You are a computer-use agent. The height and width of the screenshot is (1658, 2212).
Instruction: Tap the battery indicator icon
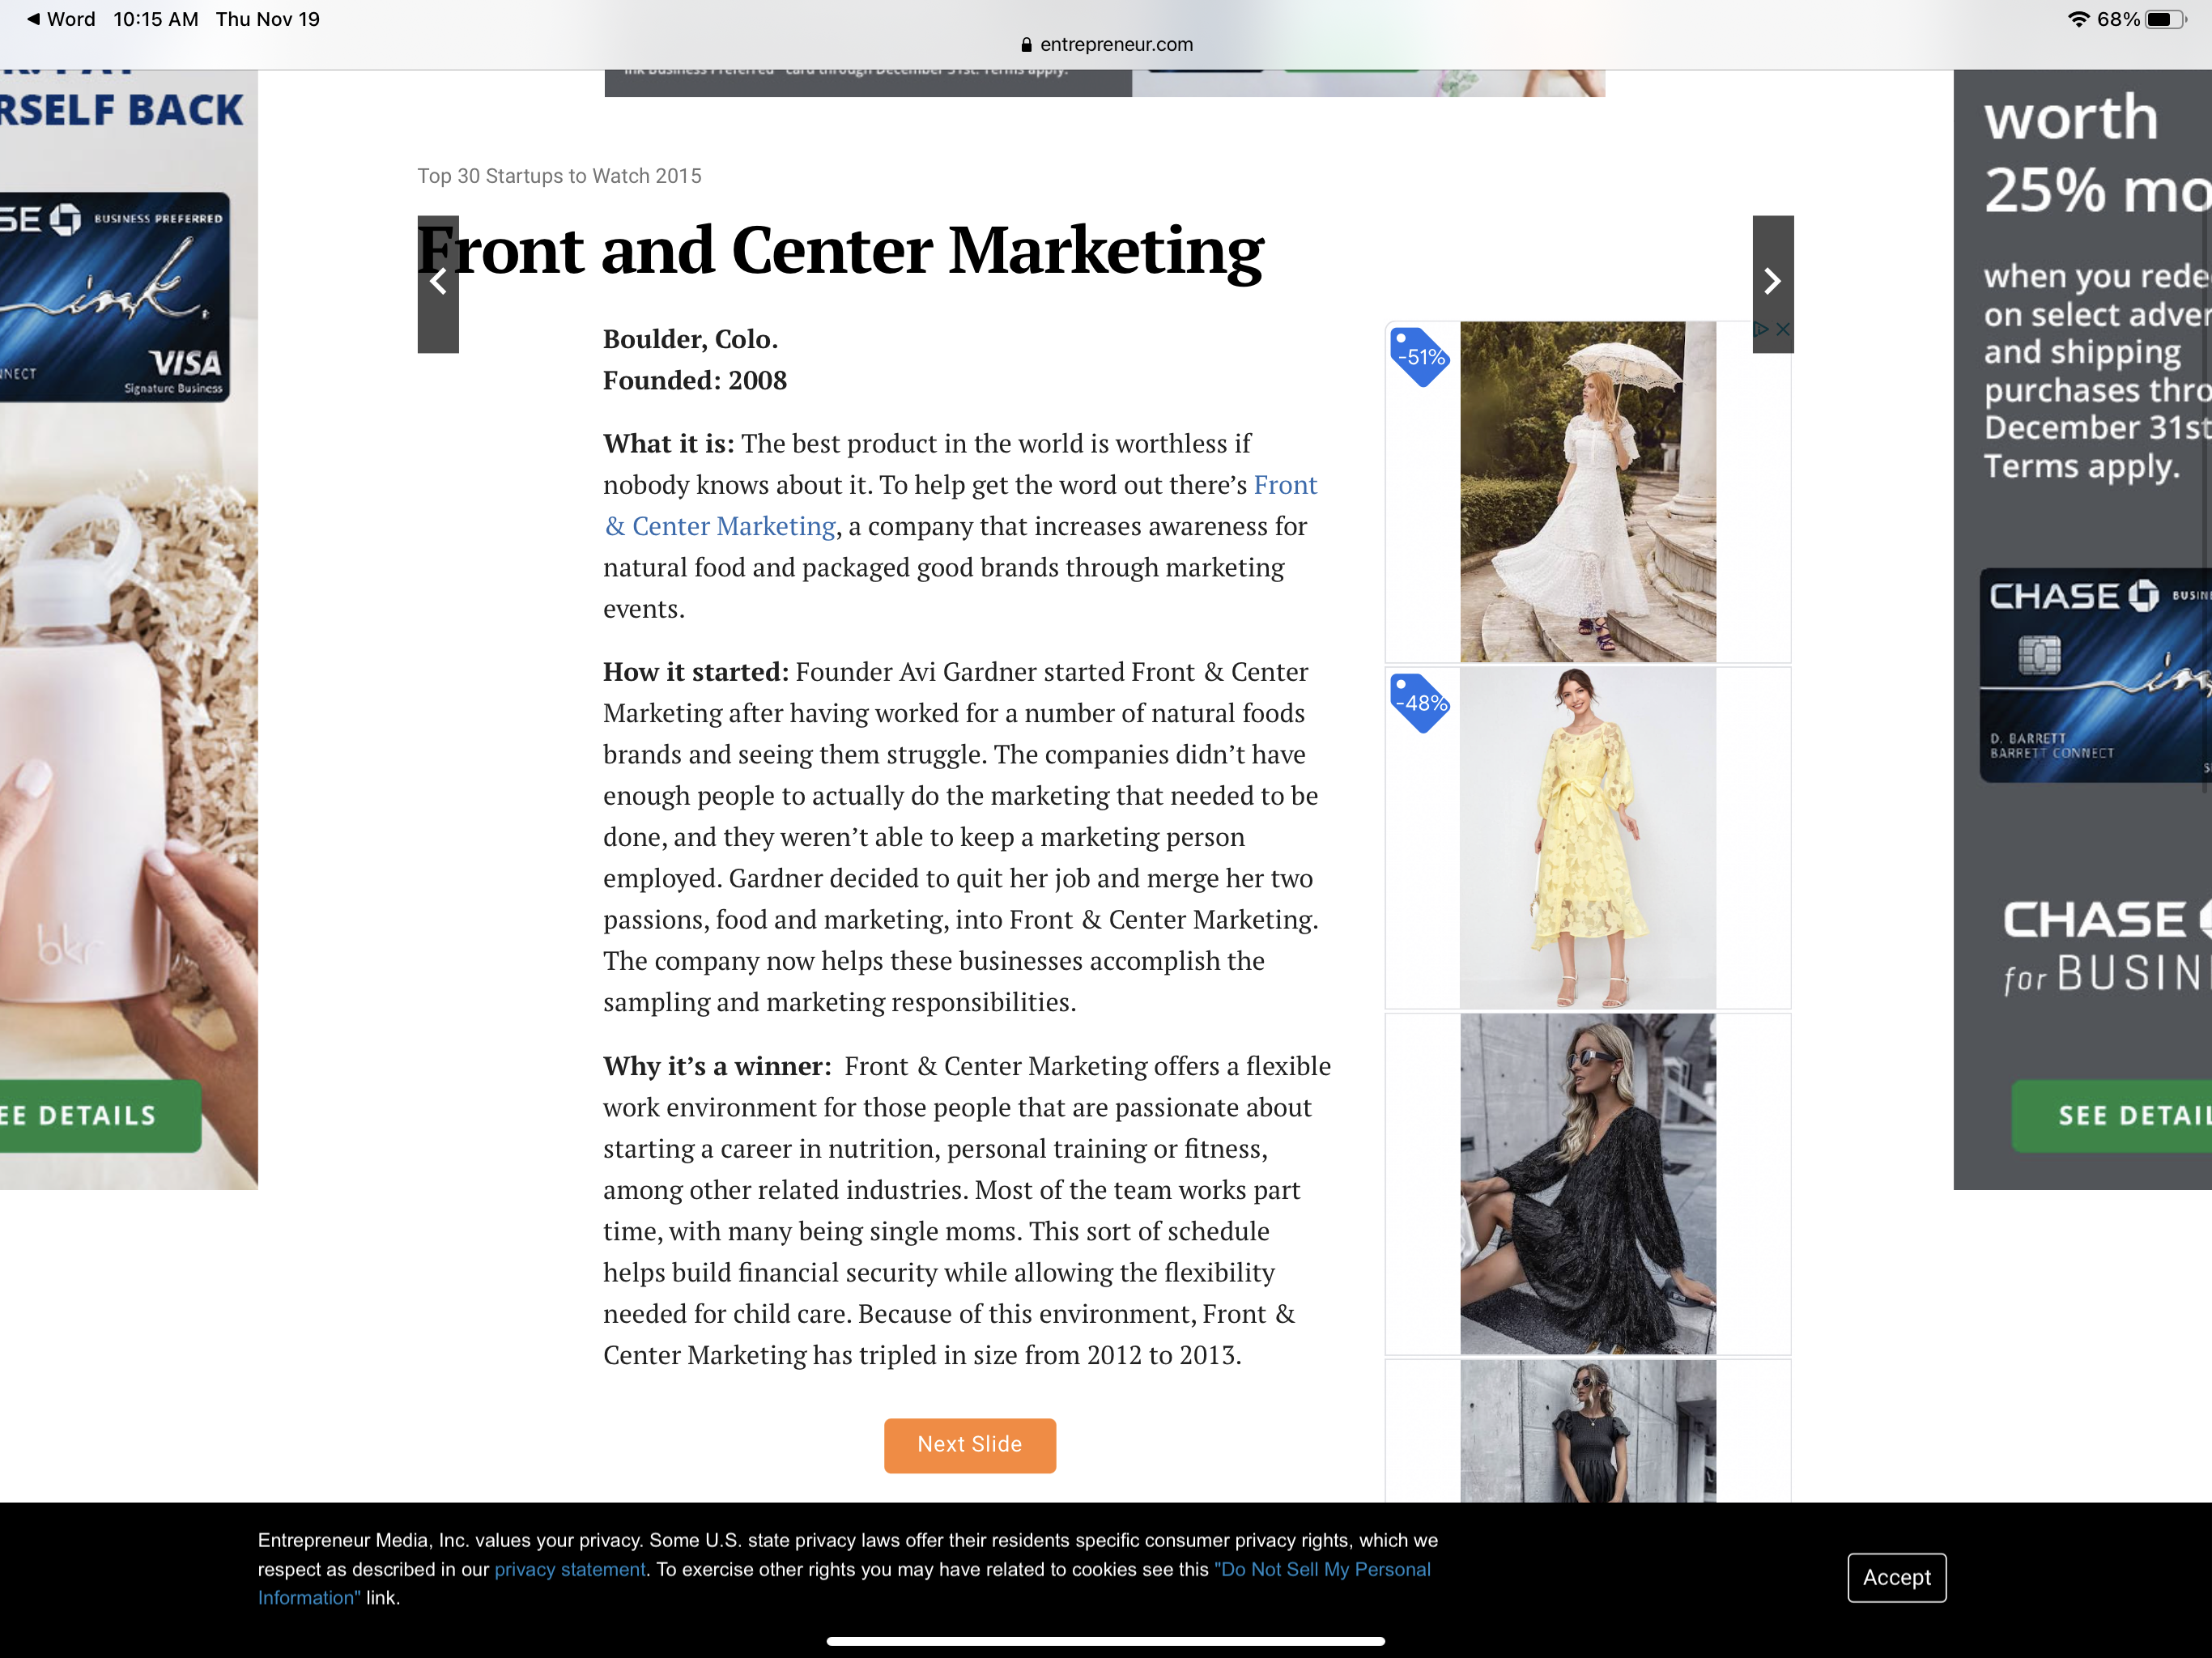click(x=2166, y=19)
